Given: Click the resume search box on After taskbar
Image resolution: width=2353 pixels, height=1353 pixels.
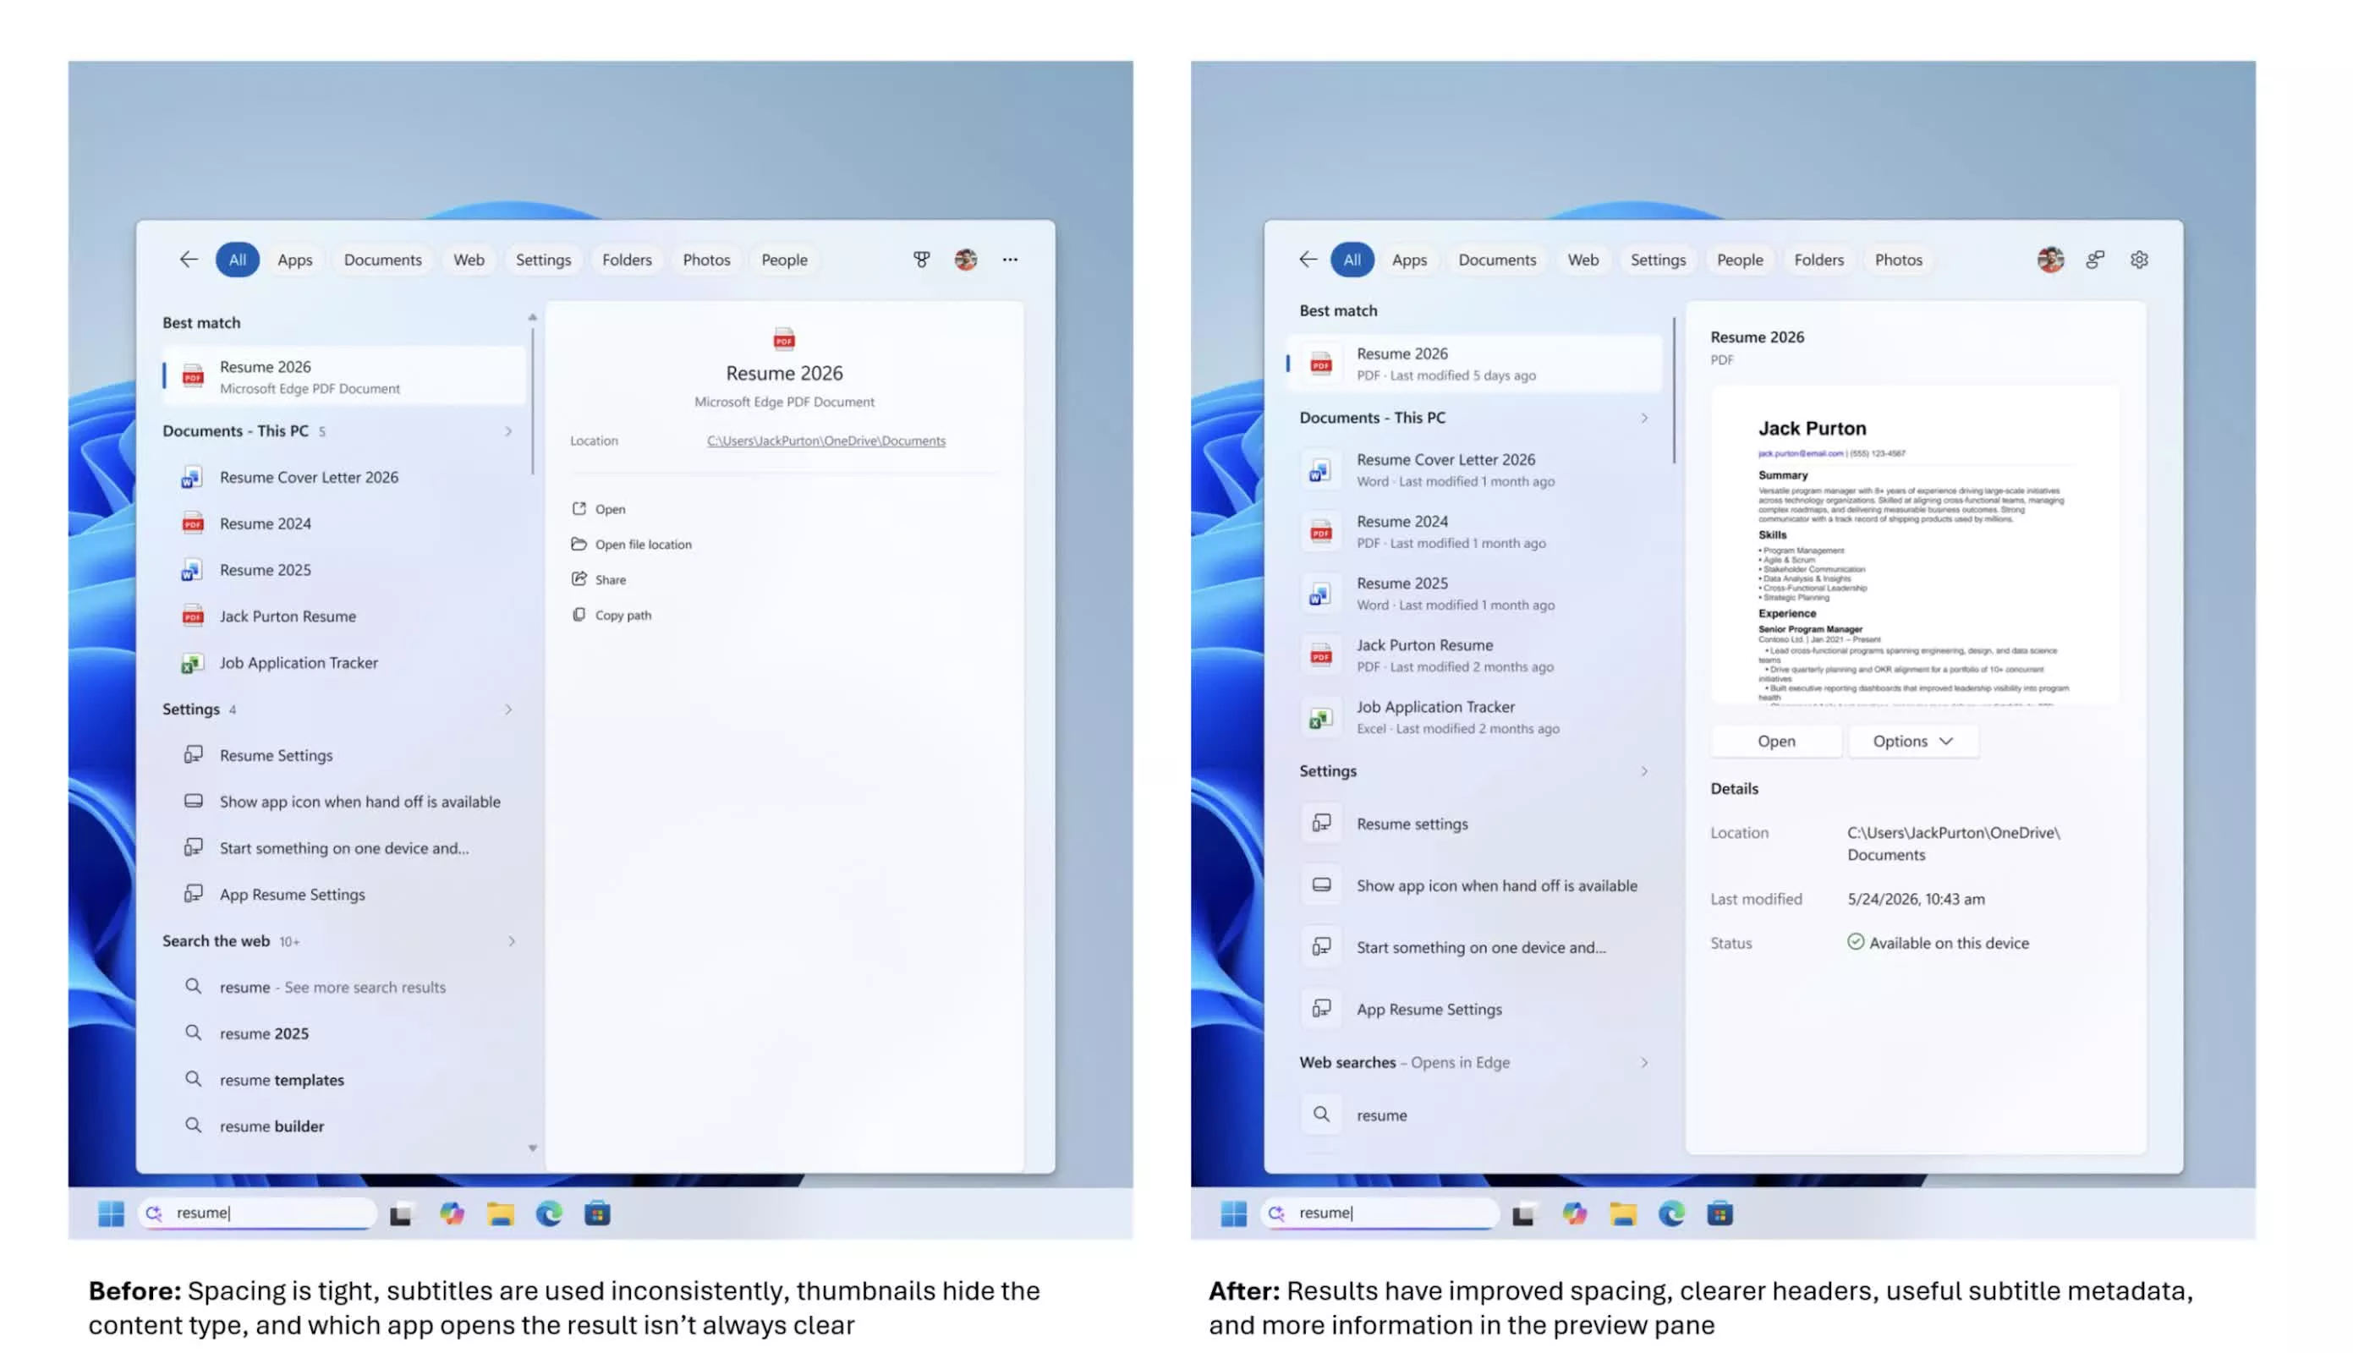Looking at the screenshot, I should (1380, 1213).
